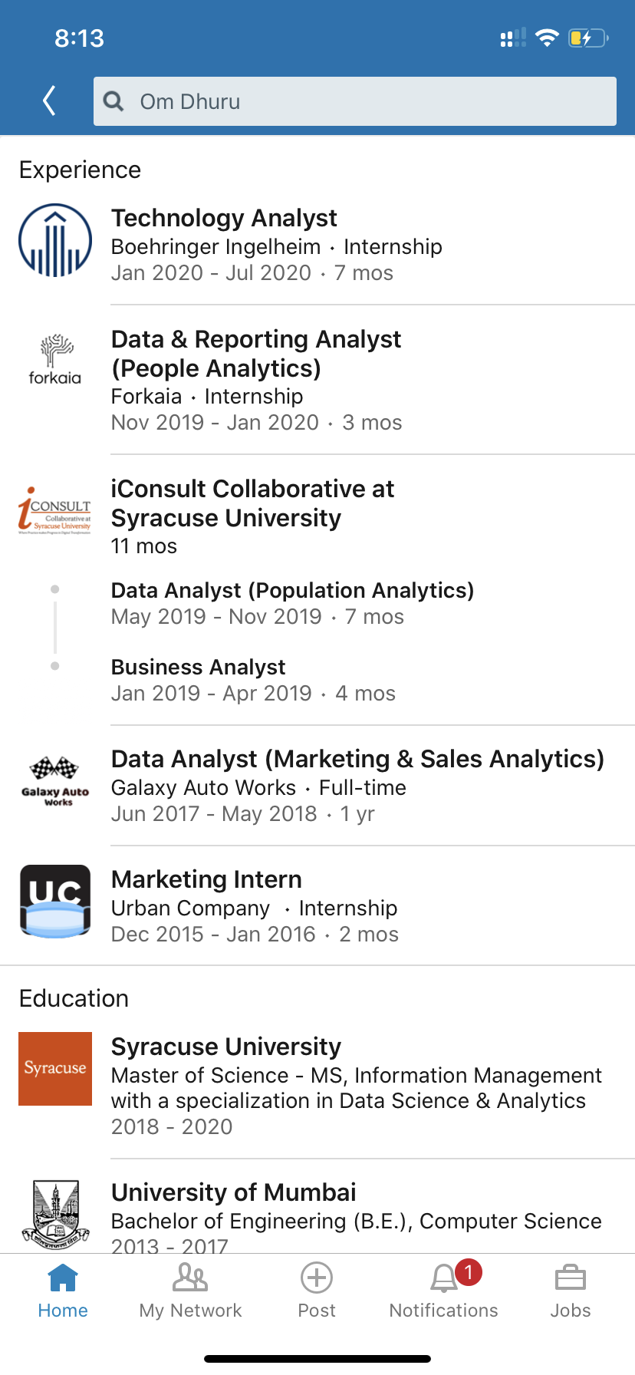The image size is (635, 1375).
Task: Open the Technology Analyst position
Action: coord(224,219)
